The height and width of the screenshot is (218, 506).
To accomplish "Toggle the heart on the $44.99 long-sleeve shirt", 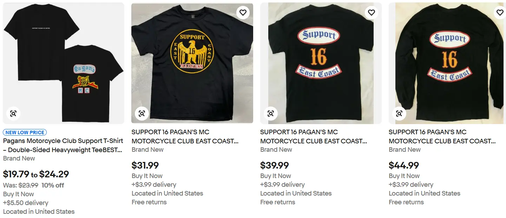I will 500,13.
